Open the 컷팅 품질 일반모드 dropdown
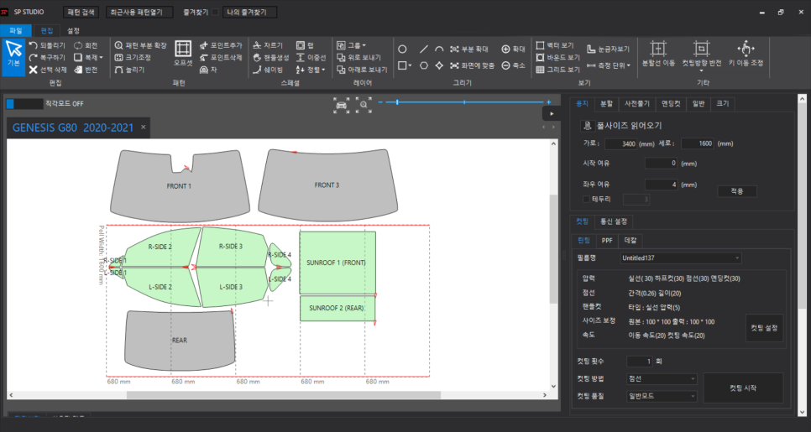This screenshot has width=811, height=432. pyautogui.click(x=662, y=396)
